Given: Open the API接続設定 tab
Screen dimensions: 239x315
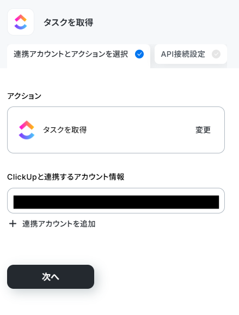Looking at the screenshot, I should pos(191,54).
